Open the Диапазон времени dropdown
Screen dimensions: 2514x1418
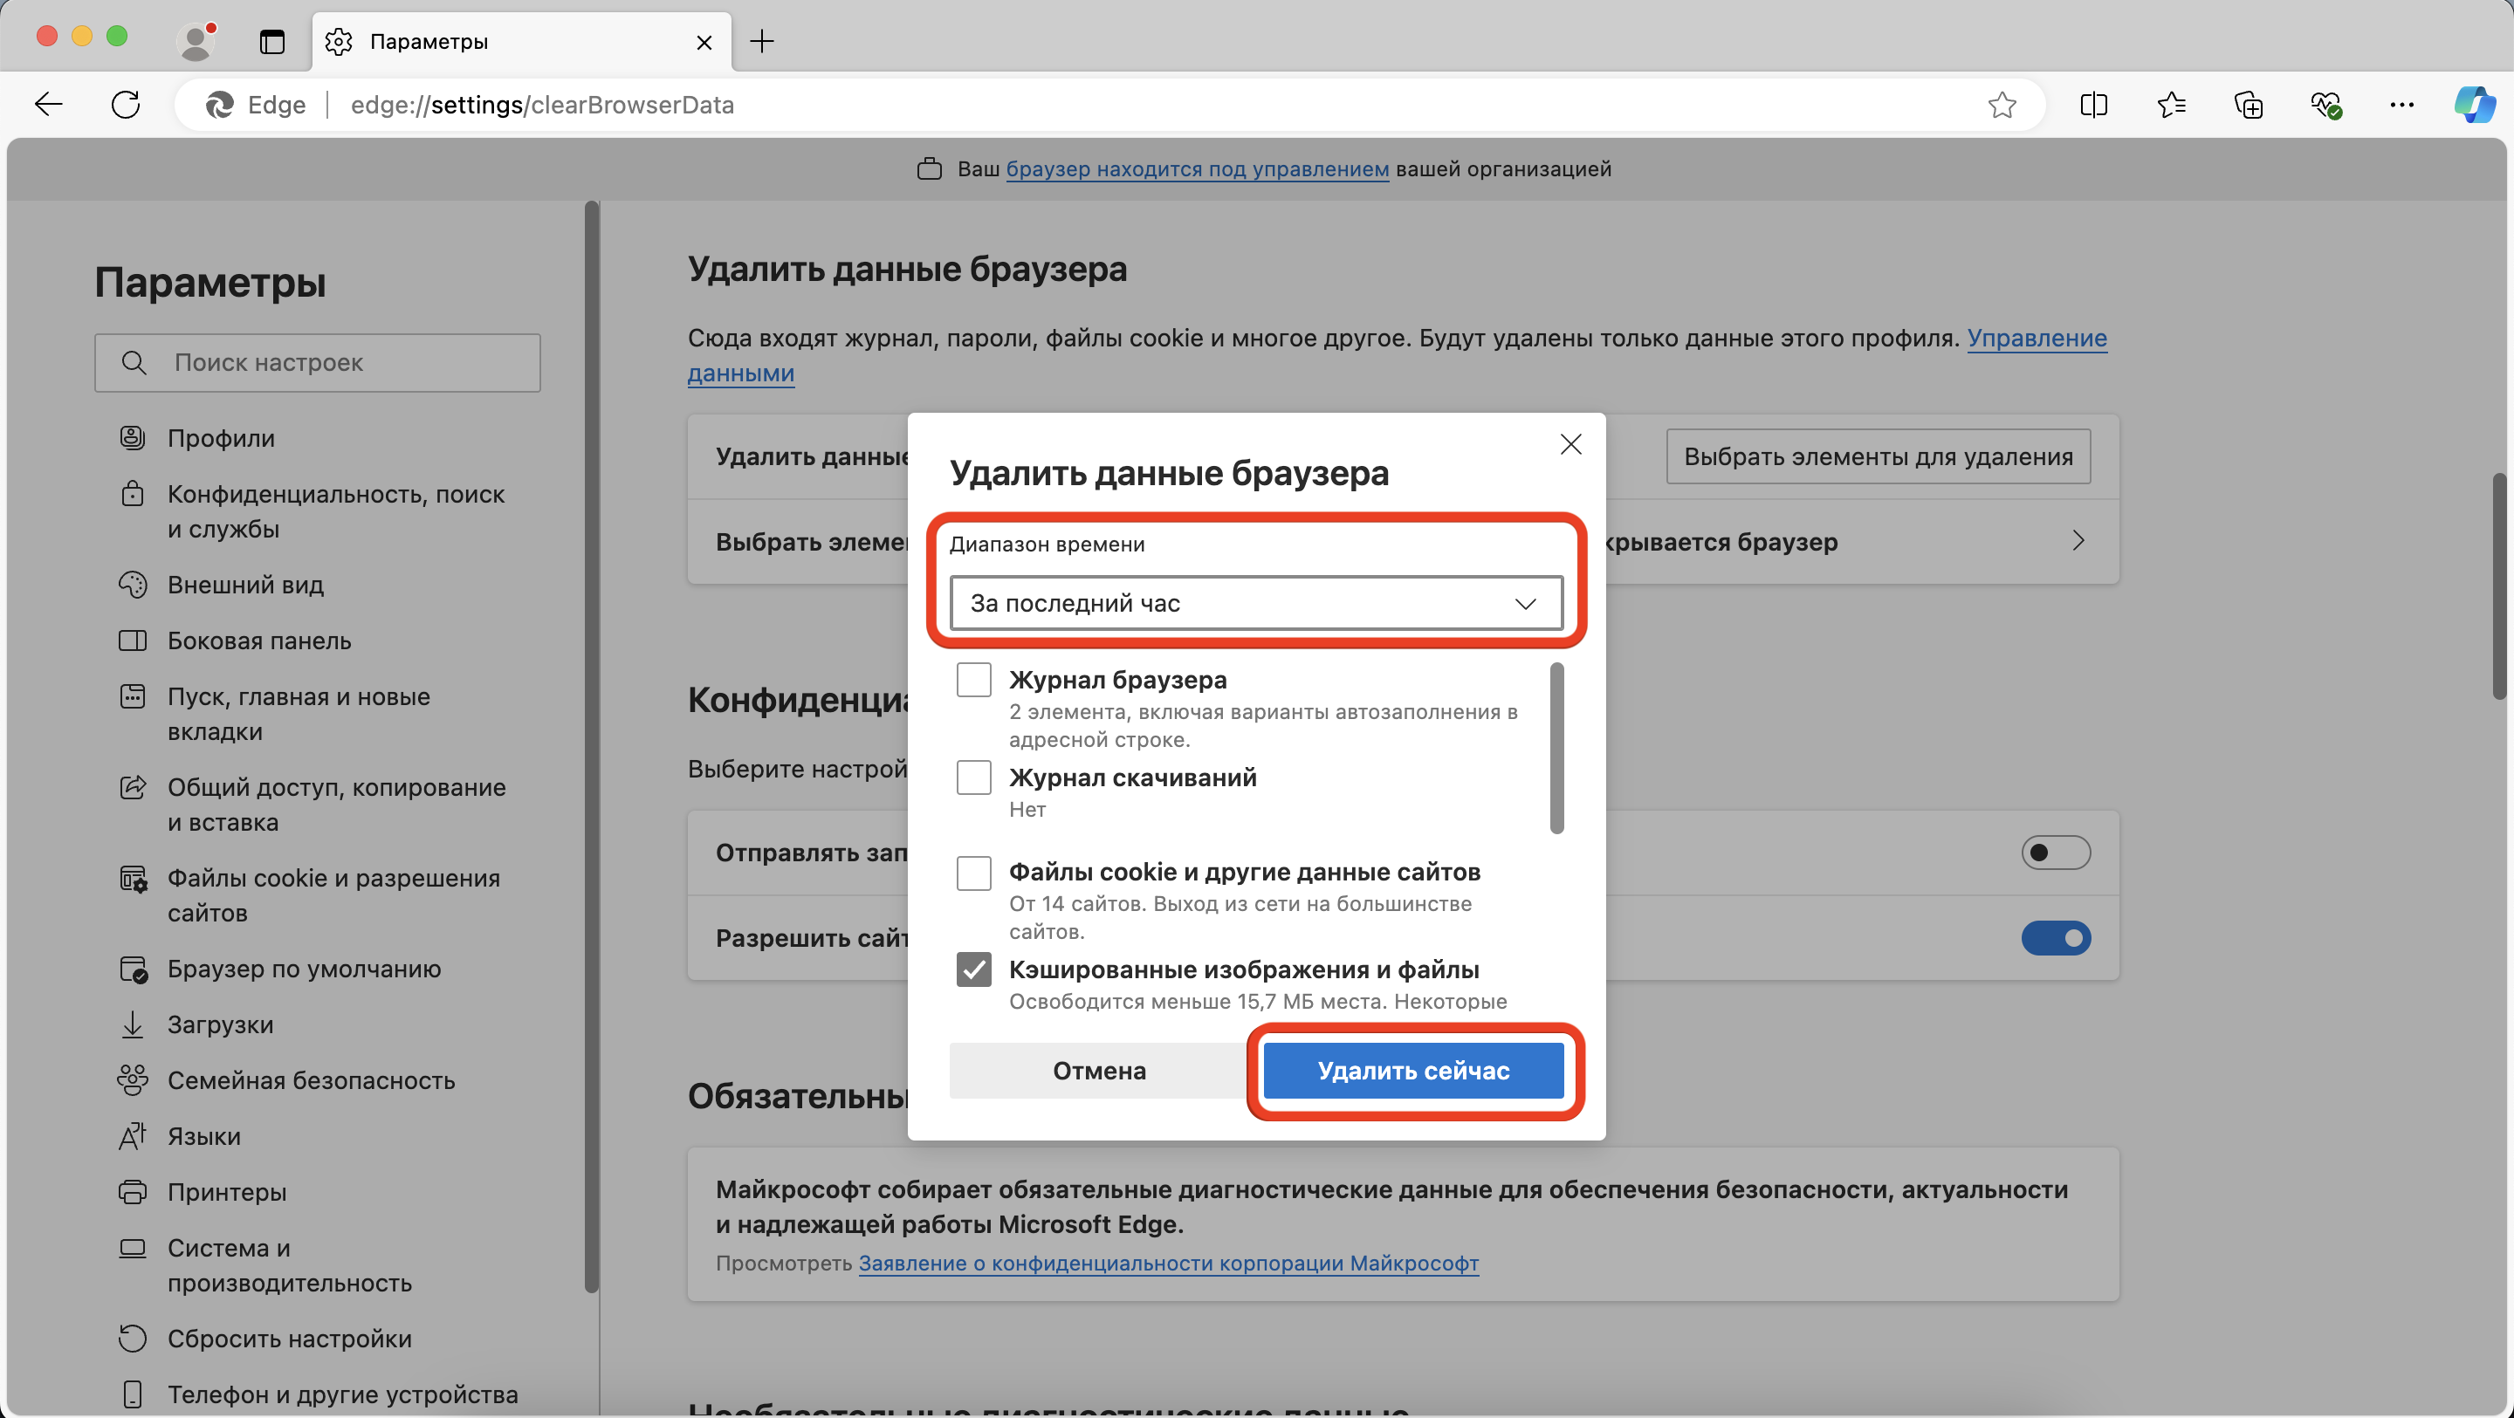(1256, 603)
